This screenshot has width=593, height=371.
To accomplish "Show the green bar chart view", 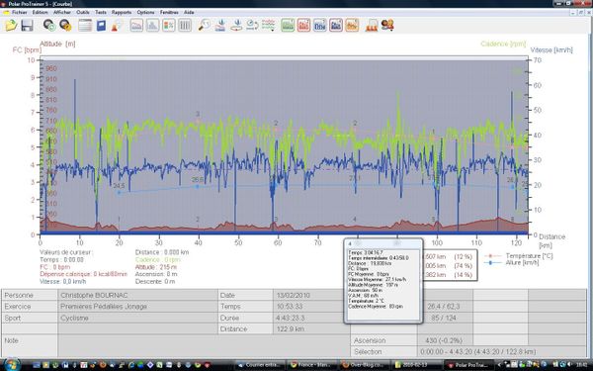I will tap(288, 26).
